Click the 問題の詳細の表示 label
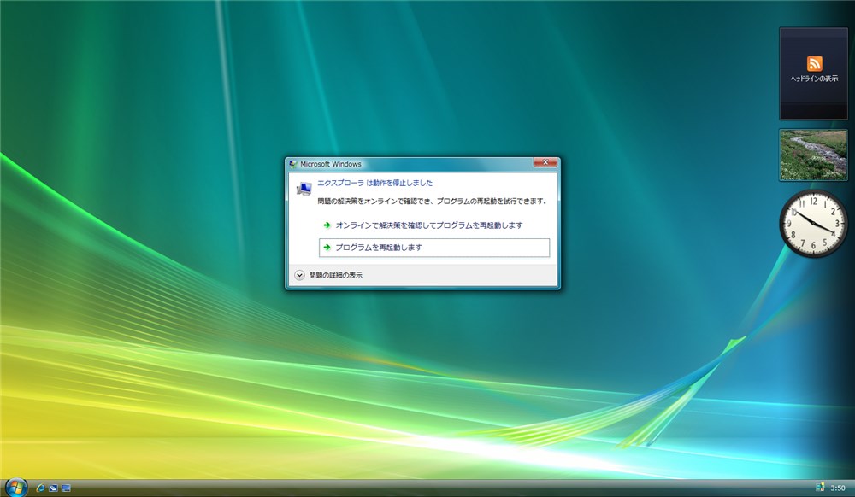This screenshot has height=497, width=855. pos(335,276)
